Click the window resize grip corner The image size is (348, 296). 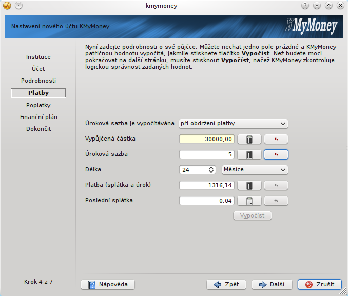344,291
